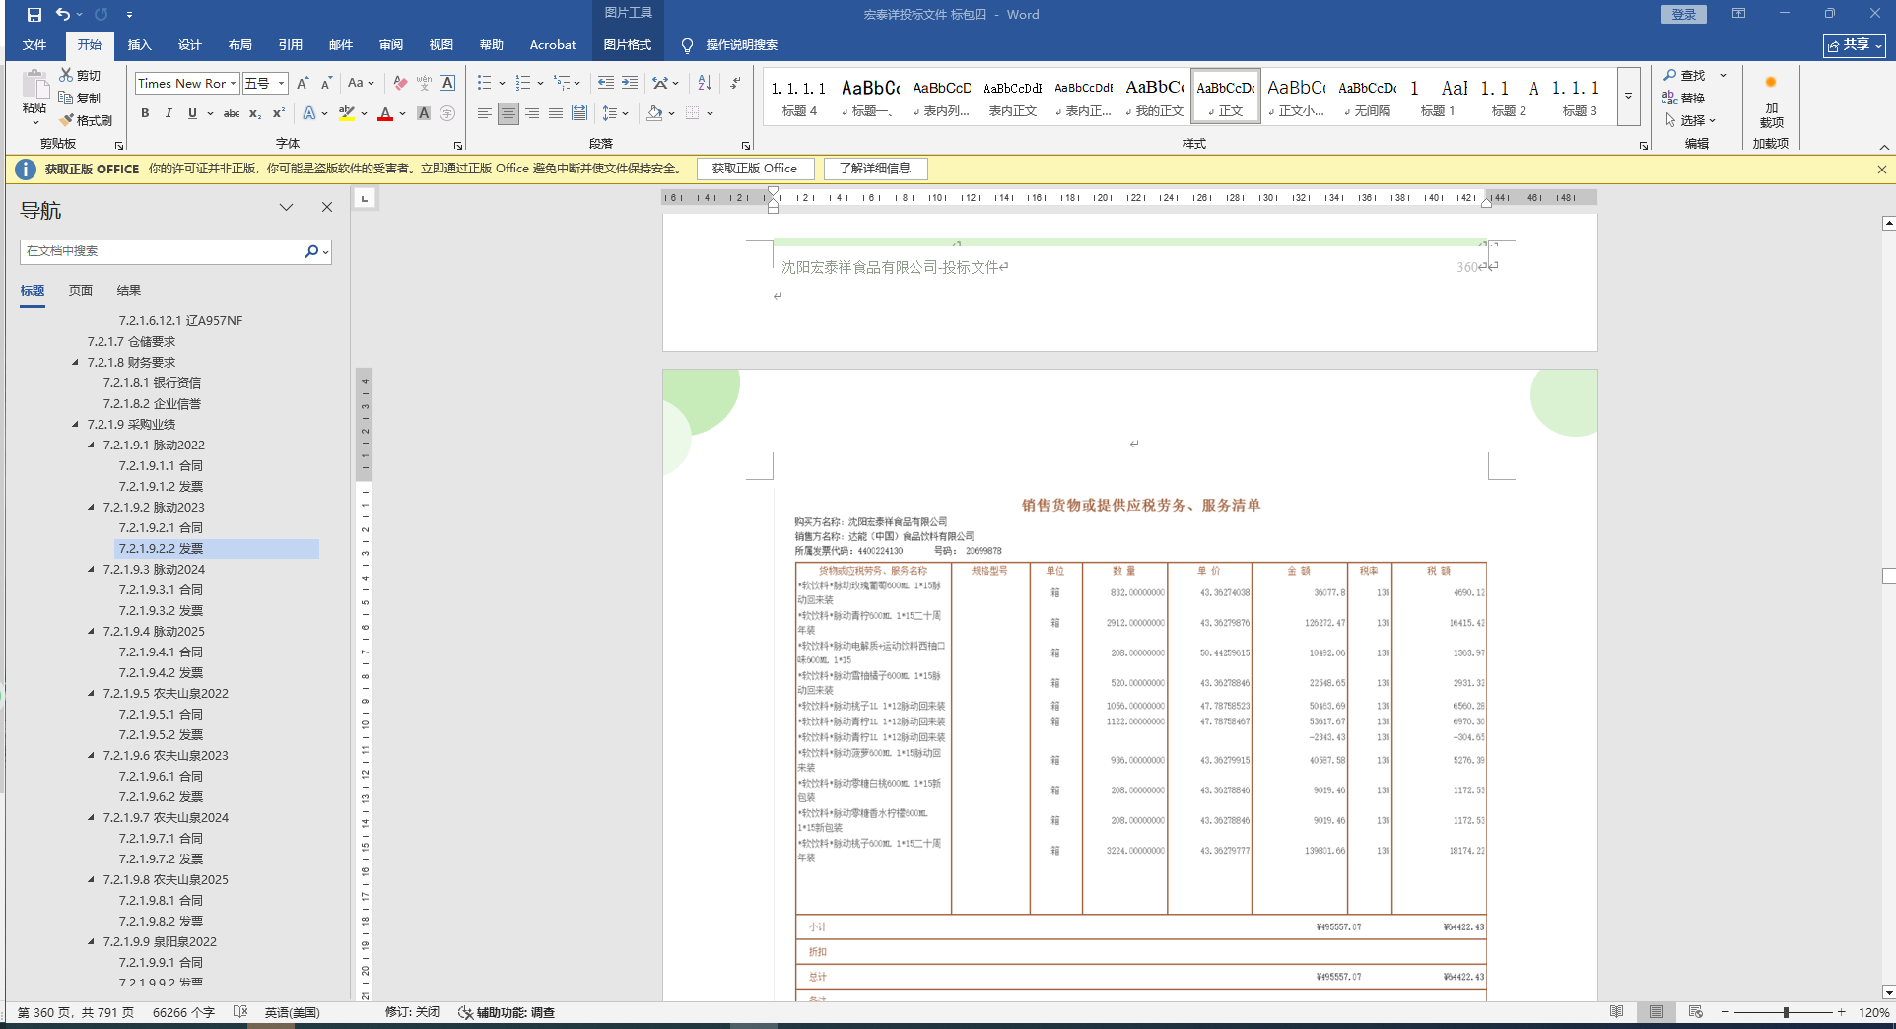
Task: Apply red font color button
Action: (385, 114)
